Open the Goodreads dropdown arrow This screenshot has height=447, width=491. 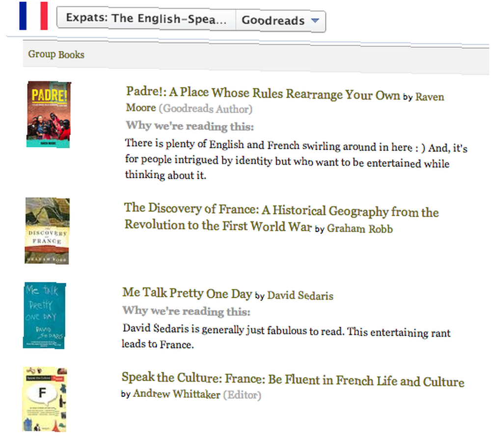315,21
